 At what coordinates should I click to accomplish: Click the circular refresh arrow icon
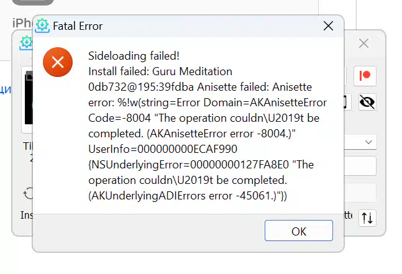click(28, 194)
